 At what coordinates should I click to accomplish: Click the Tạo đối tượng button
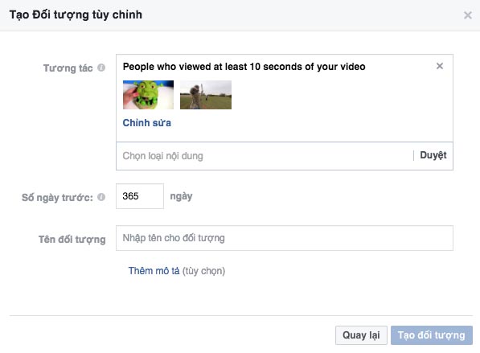(x=432, y=335)
